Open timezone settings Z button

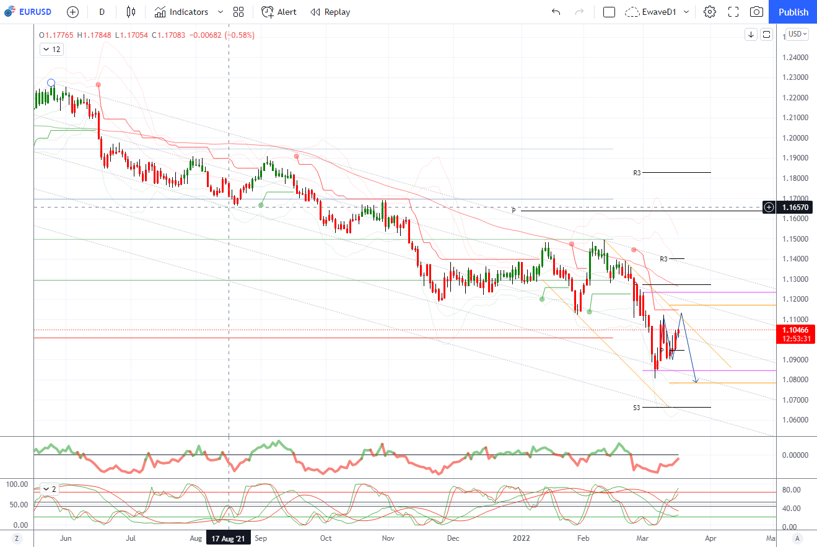17,538
